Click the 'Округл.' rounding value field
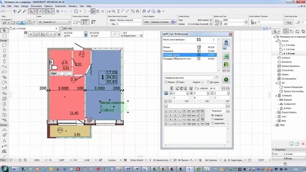306x172 pixels. tap(203, 82)
